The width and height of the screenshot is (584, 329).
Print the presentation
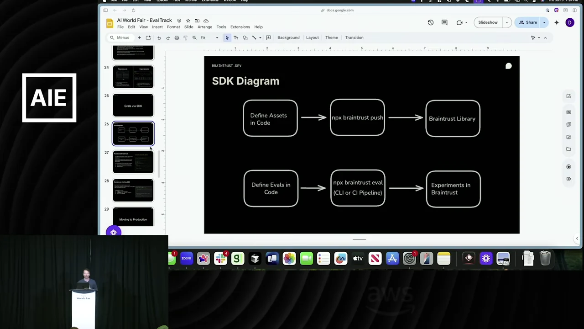(x=177, y=37)
